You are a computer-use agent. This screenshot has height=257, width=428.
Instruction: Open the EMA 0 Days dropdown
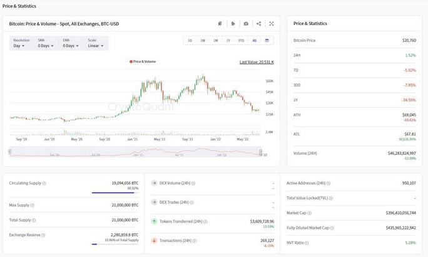coord(71,43)
